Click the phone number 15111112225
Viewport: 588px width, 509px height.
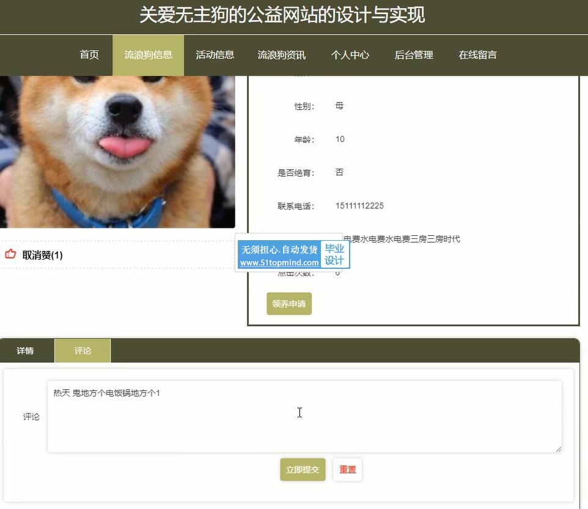pos(359,205)
